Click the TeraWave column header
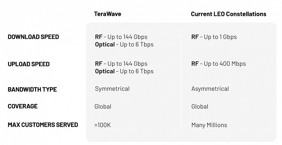This screenshot has width=282, height=145. (x=107, y=14)
